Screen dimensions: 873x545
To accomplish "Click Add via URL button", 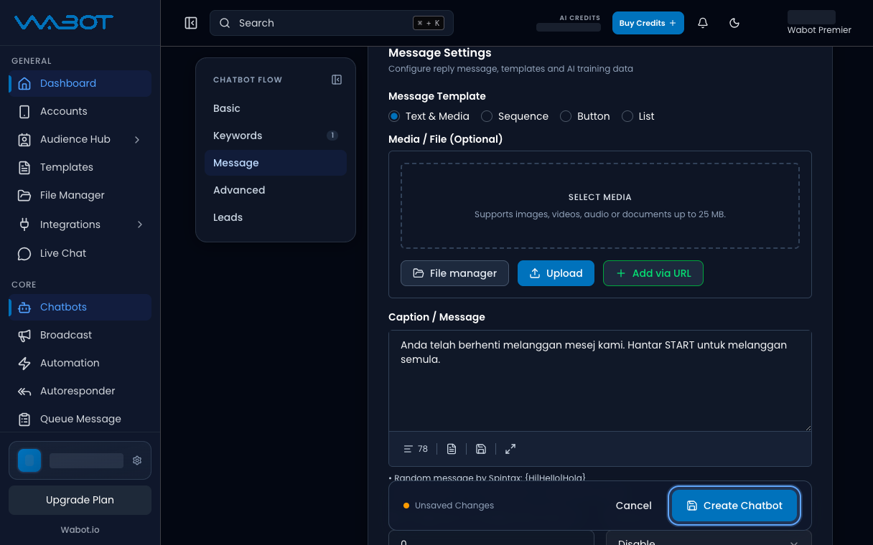I will click(653, 273).
